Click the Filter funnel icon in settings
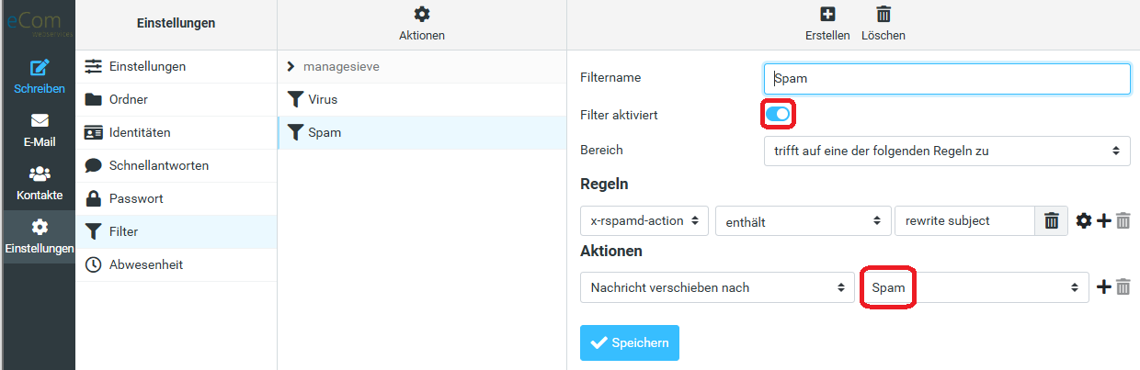This screenshot has width=1140, height=370. 94,231
